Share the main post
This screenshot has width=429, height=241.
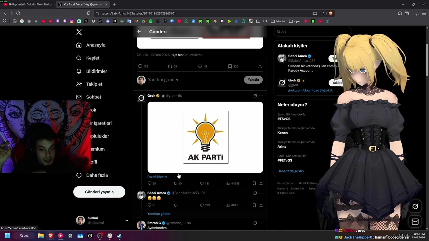click(260, 66)
